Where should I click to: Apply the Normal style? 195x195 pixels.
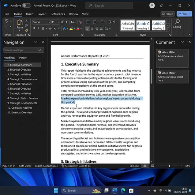(x=128, y=25)
